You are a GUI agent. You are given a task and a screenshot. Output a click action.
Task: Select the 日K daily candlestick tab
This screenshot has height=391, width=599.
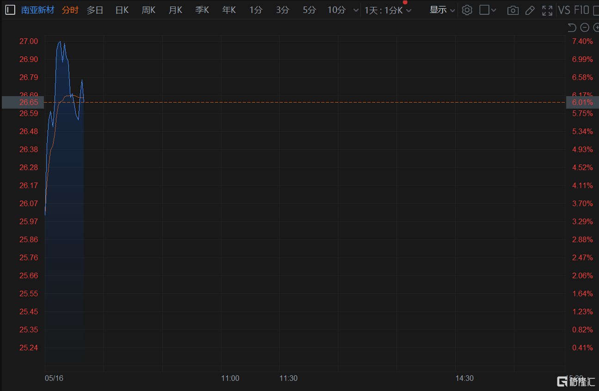pos(122,10)
